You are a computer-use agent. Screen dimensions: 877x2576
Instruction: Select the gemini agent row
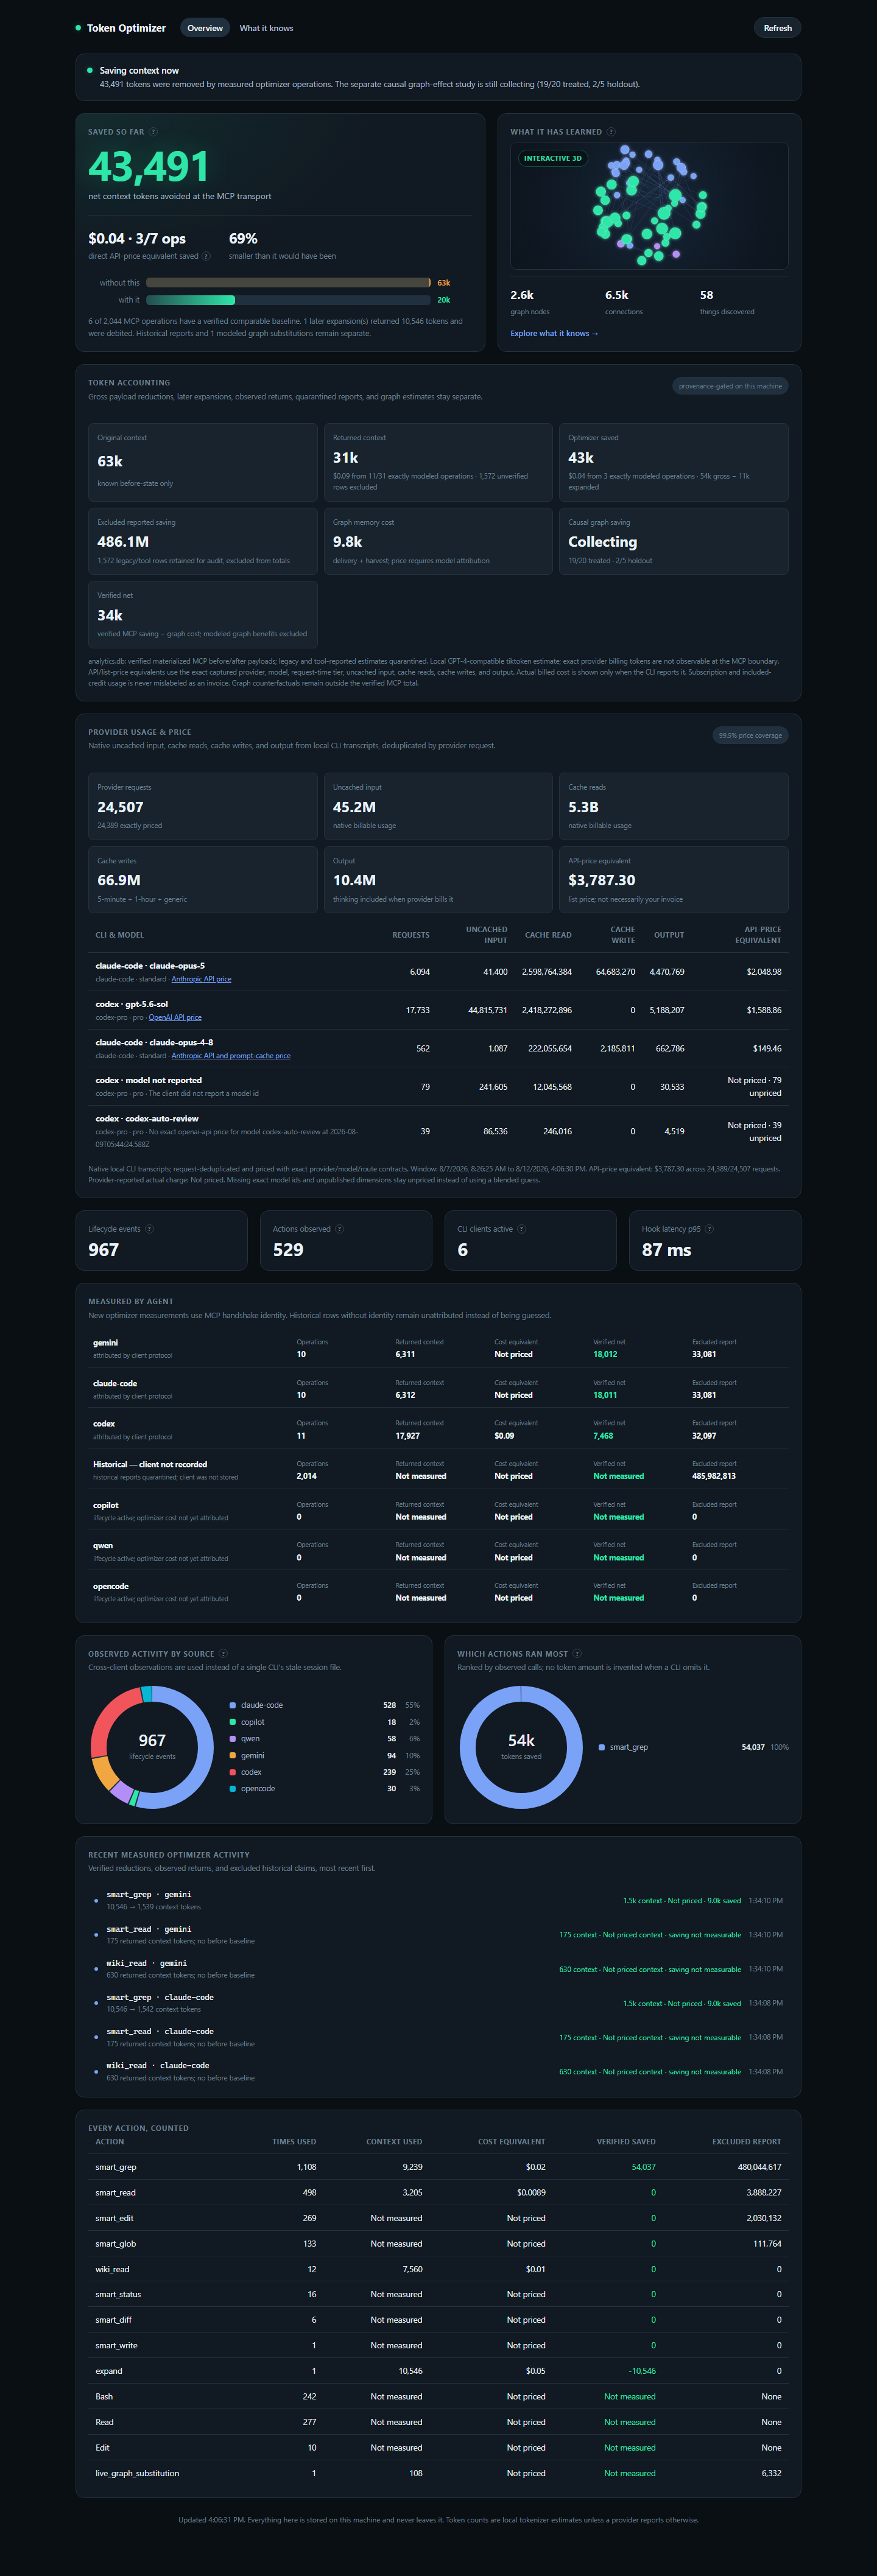click(438, 1348)
